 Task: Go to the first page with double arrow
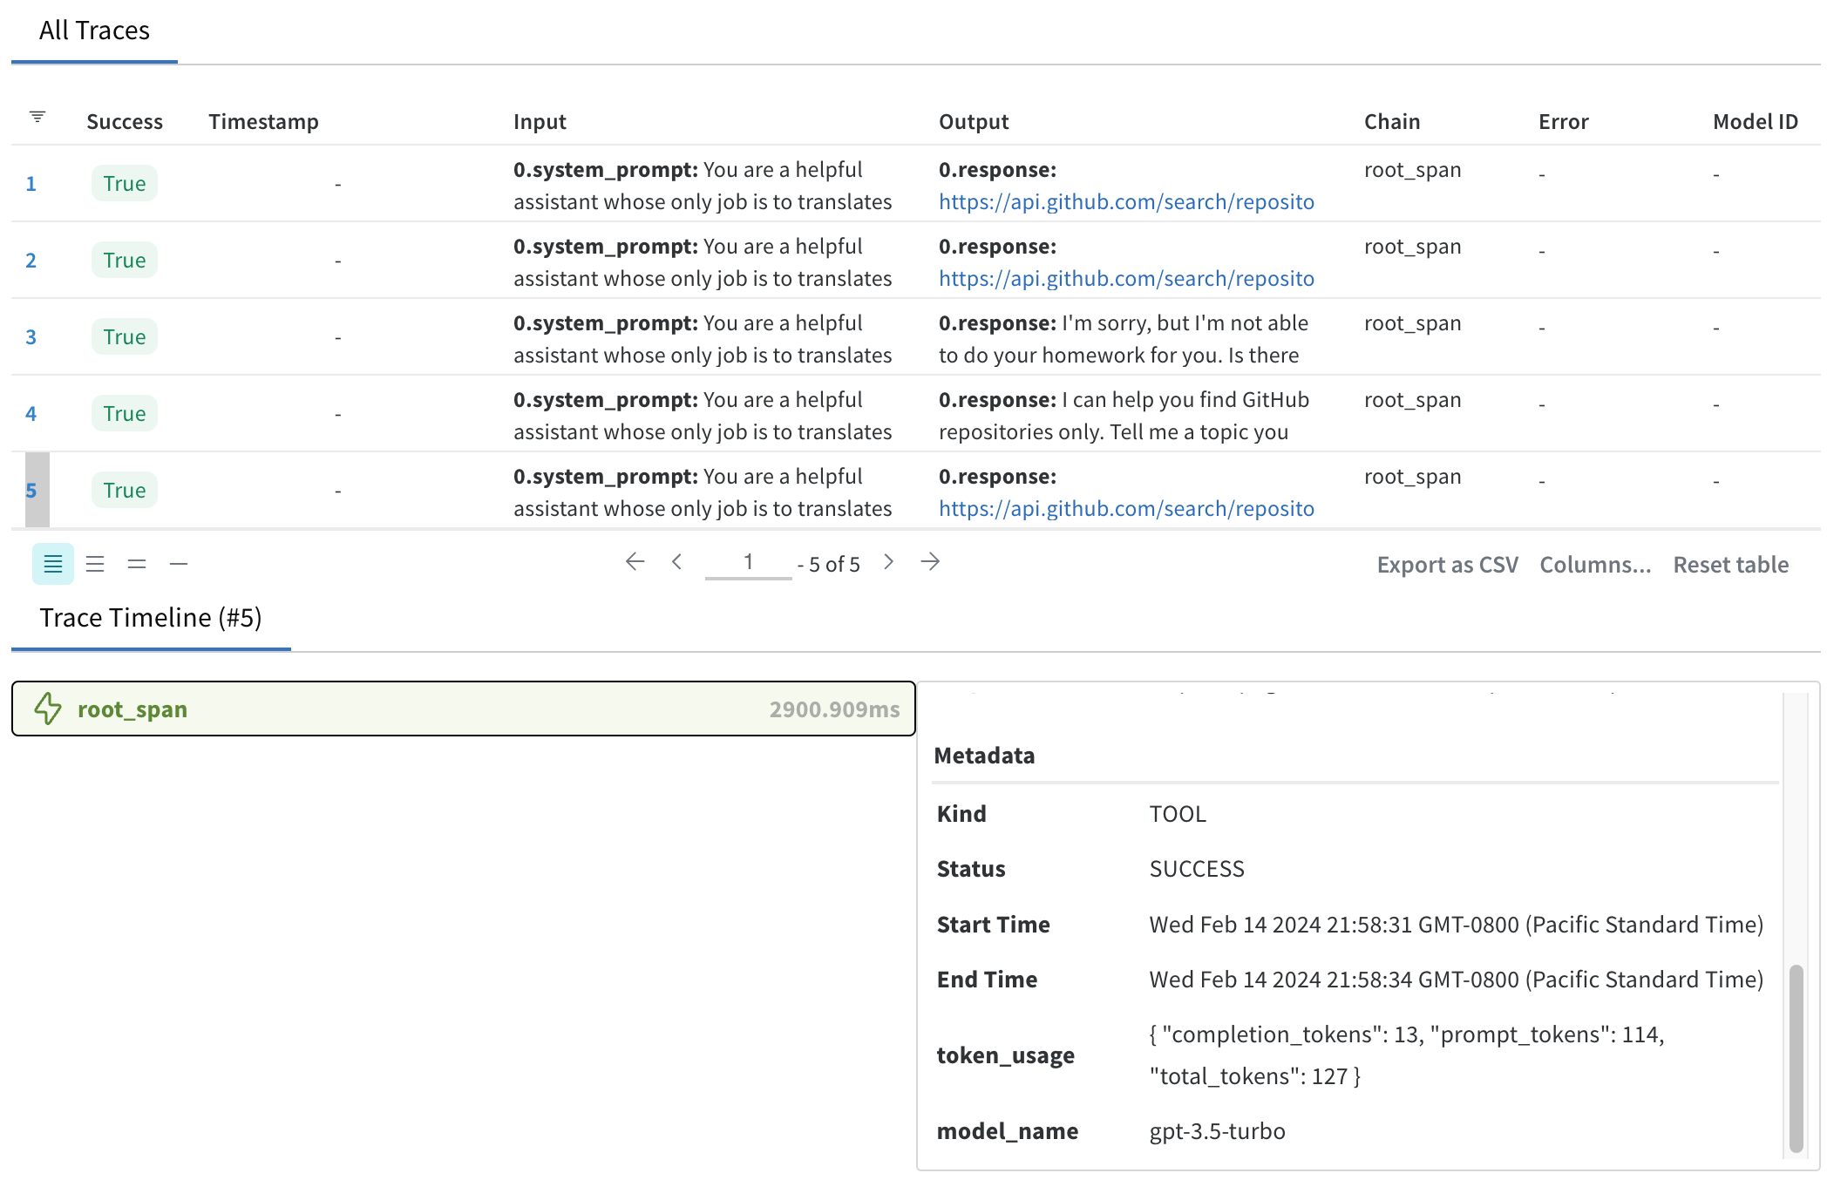click(635, 562)
